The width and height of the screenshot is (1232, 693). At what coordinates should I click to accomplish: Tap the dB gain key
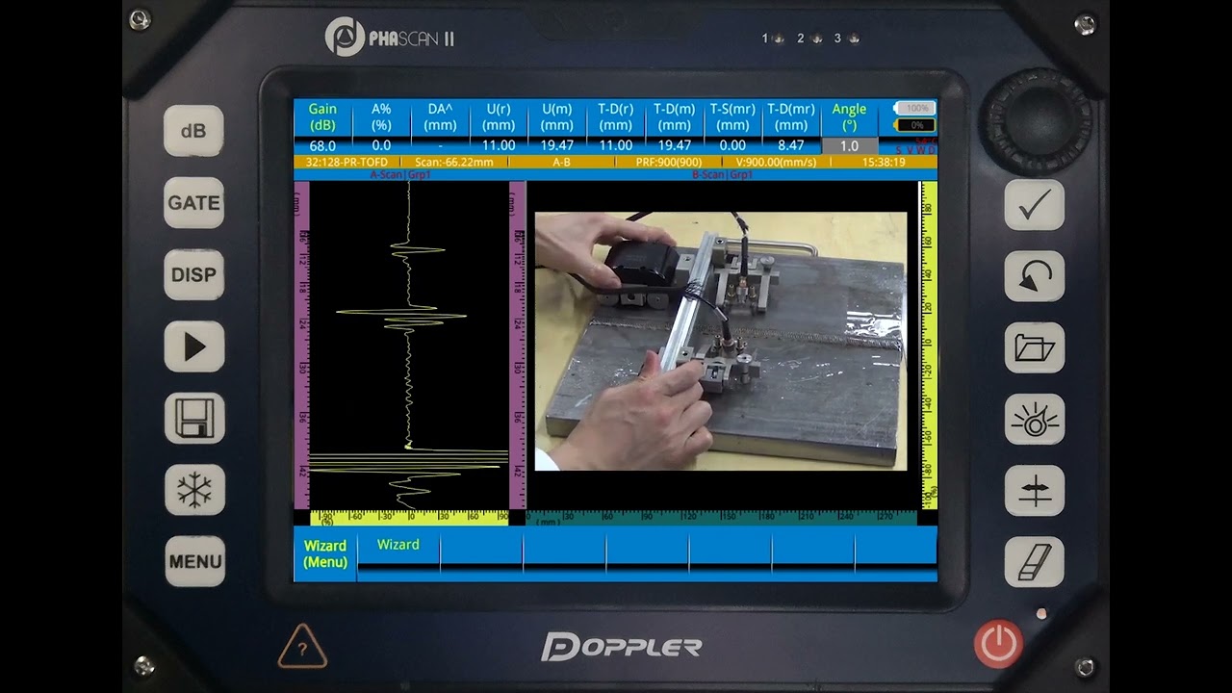(193, 131)
